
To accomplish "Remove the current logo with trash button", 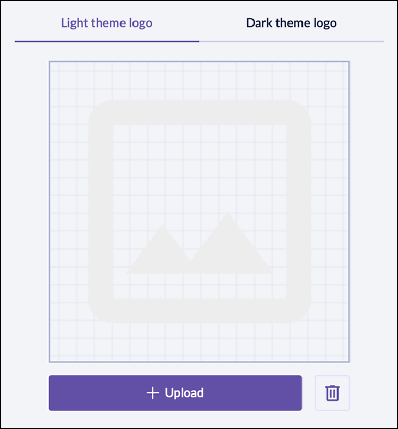I will [332, 393].
